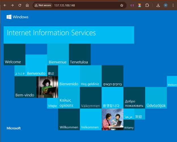Open the colorful extension with the 2 badge
The height and width of the screenshot is (142, 177).
(140, 5)
